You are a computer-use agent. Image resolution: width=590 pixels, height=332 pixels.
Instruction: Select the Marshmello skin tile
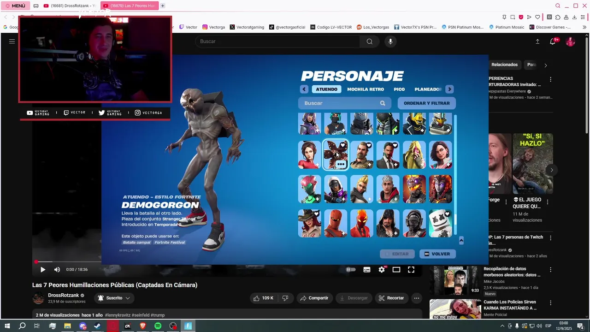point(441,223)
